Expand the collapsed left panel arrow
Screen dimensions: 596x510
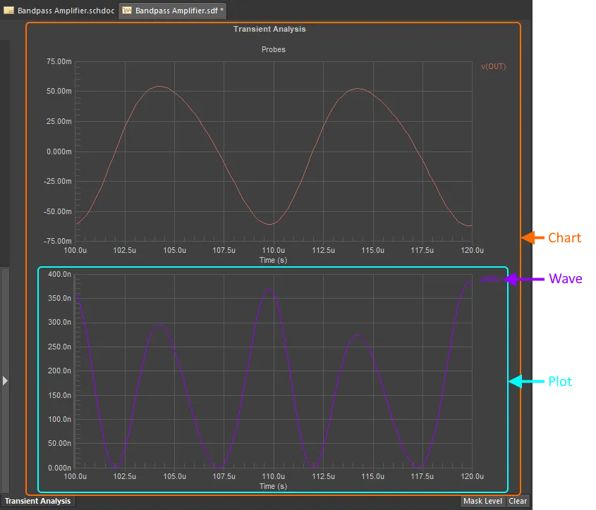(x=5, y=380)
